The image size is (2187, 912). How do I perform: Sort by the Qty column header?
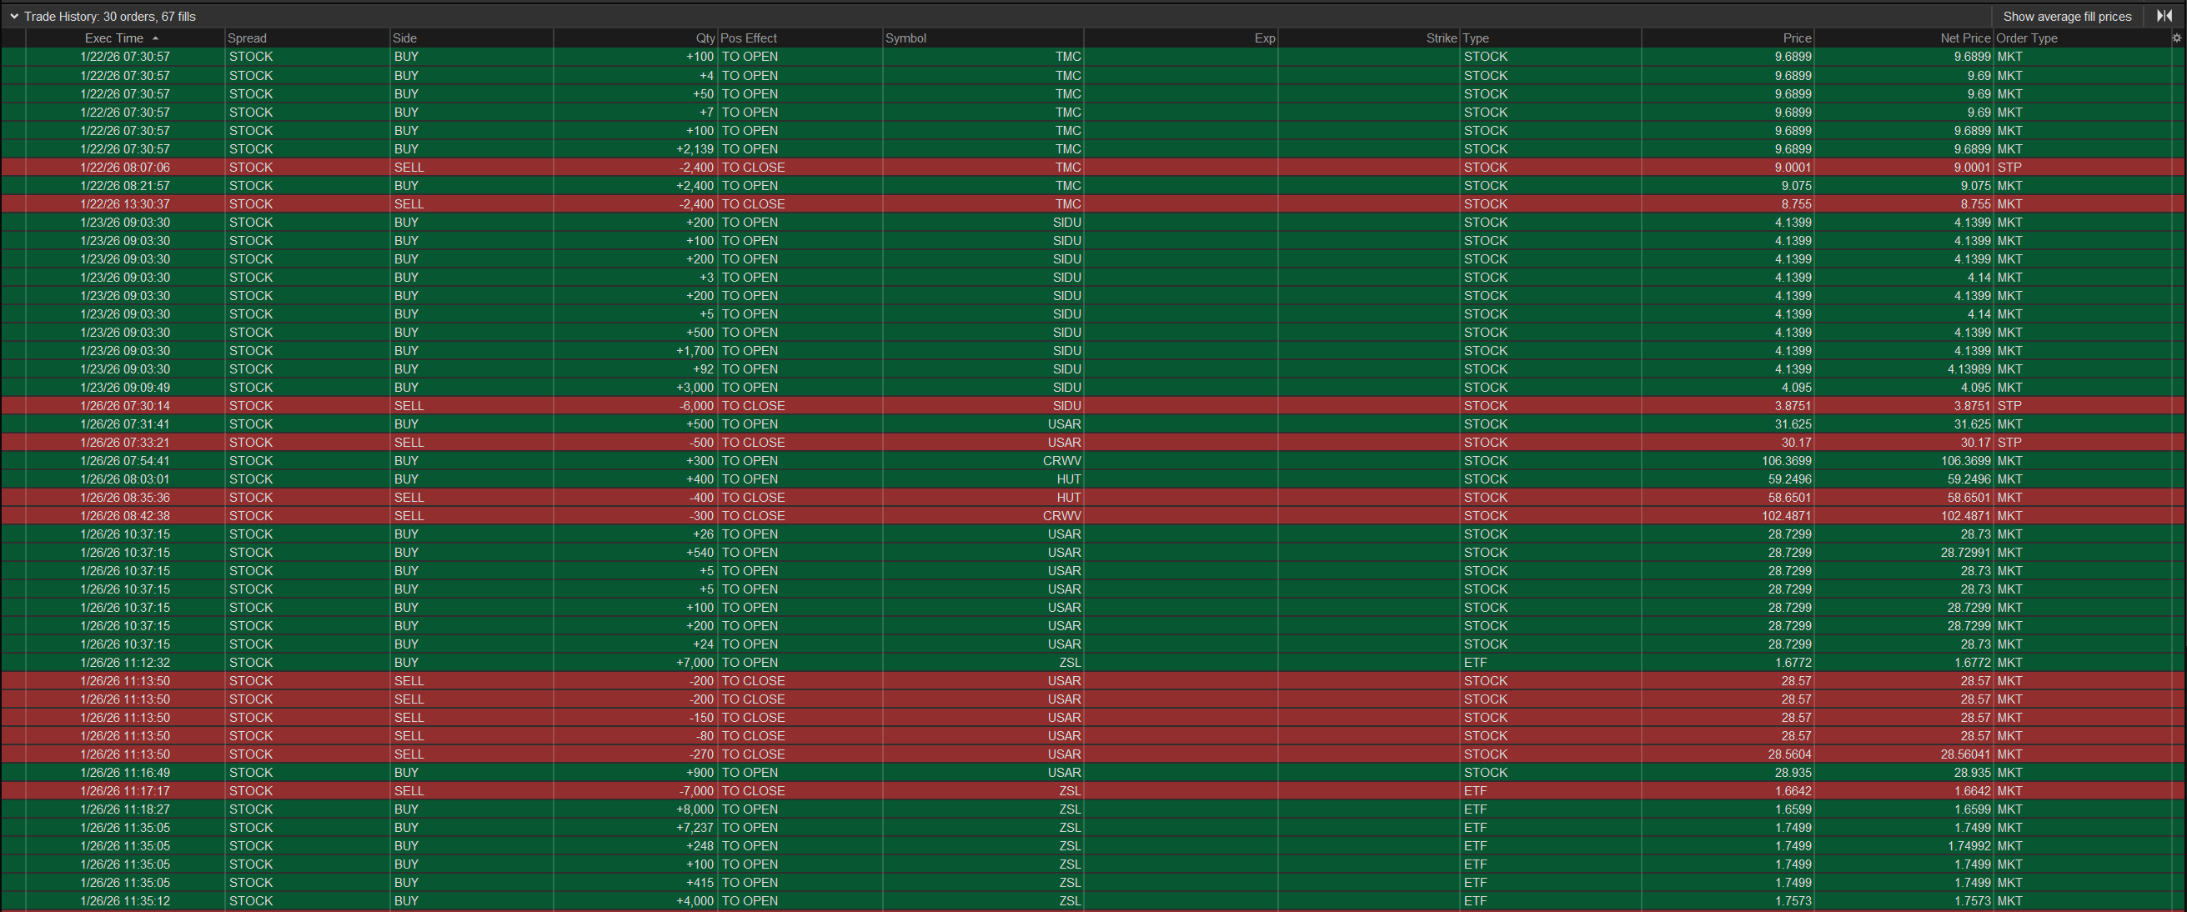[x=705, y=38]
